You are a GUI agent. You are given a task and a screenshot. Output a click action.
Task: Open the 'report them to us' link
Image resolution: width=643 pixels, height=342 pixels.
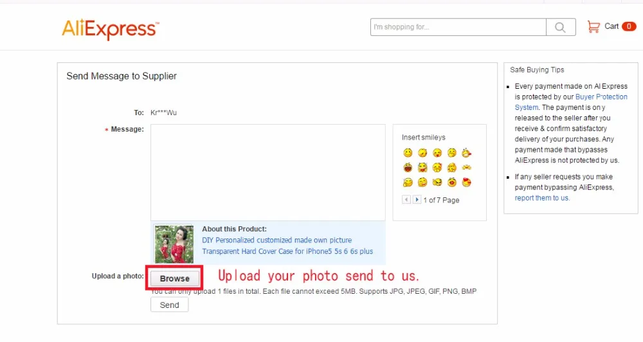point(541,198)
